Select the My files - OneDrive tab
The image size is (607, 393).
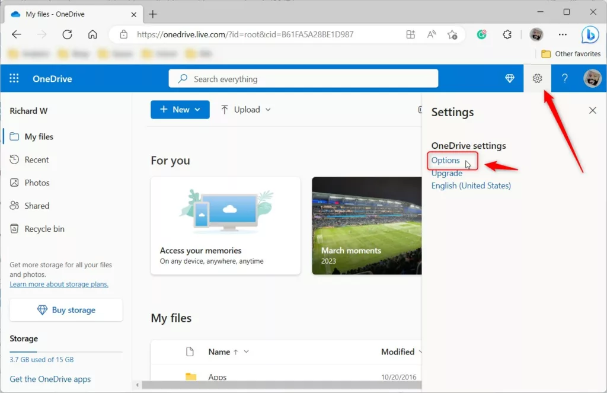click(x=74, y=14)
